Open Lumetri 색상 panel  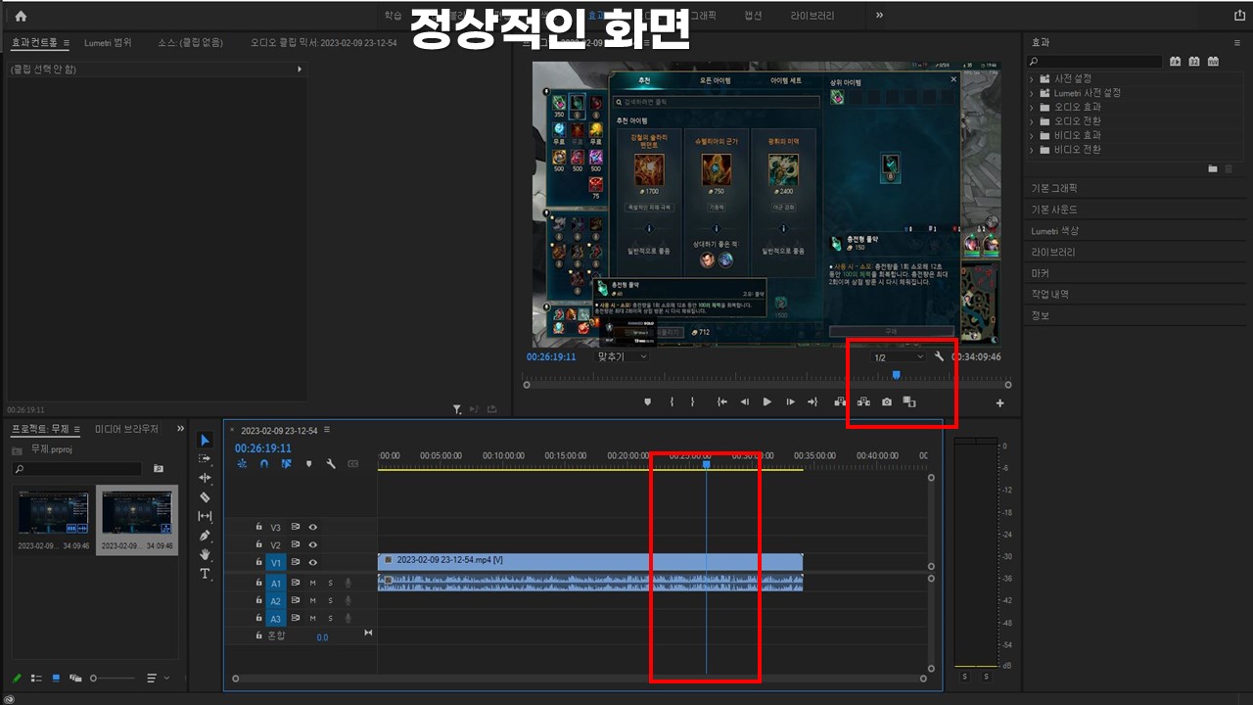pyautogui.click(x=1055, y=231)
